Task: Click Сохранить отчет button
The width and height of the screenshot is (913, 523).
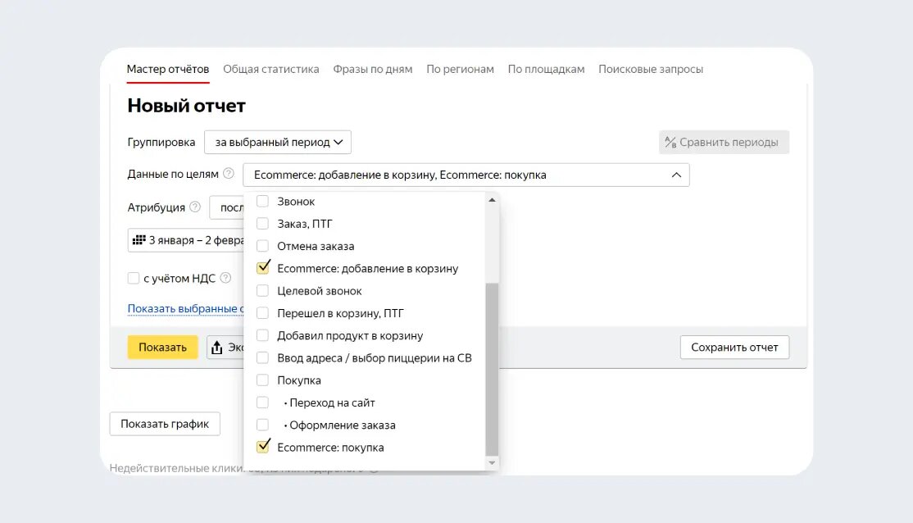Action: [734, 347]
